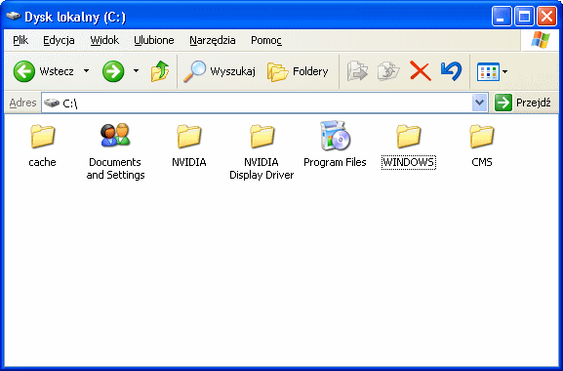Click the "cache" folder name label
Image resolution: width=563 pixels, height=371 pixels.
(42, 162)
